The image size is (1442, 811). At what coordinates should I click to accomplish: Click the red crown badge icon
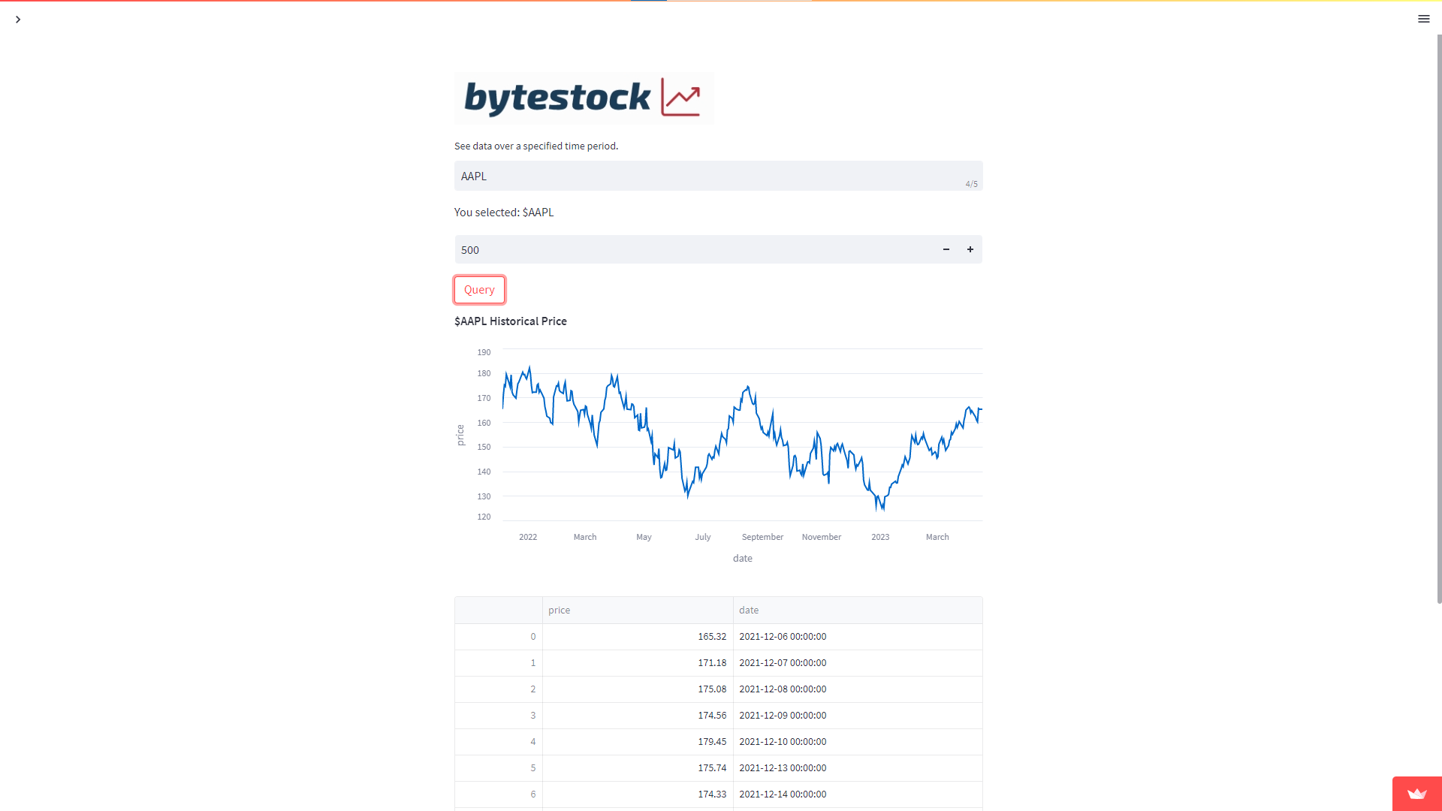(x=1416, y=794)
